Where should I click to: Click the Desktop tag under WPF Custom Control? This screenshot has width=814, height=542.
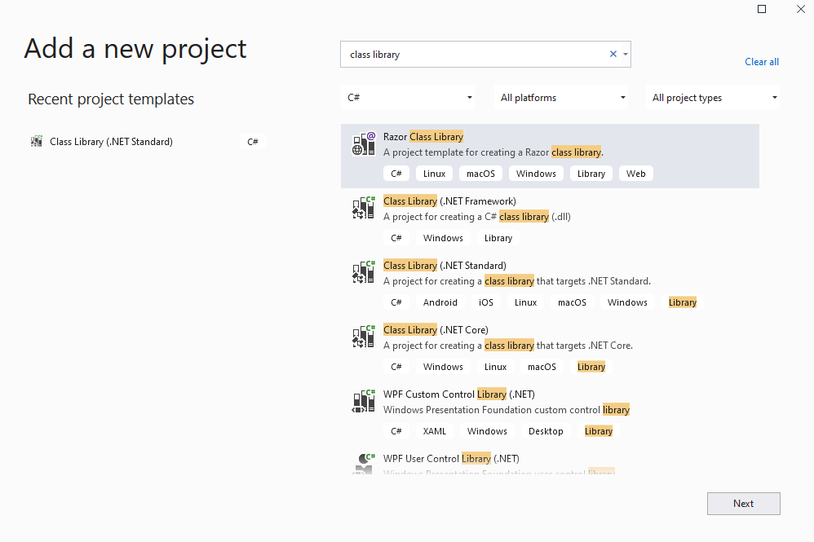click(546, 431)
